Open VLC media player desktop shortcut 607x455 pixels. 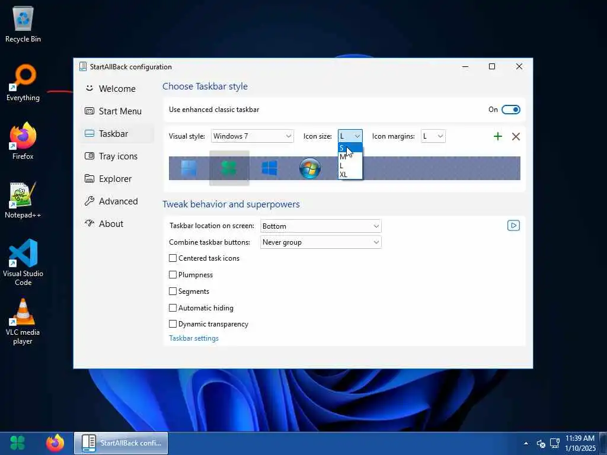(23, 322)
